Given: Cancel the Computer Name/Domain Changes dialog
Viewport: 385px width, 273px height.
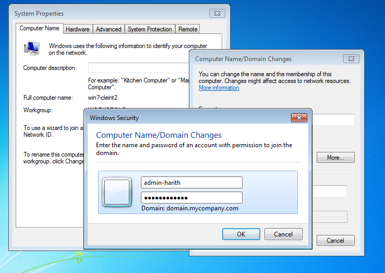Looking at the screenshot, I should pyautogui.click(x=335, y=241).
